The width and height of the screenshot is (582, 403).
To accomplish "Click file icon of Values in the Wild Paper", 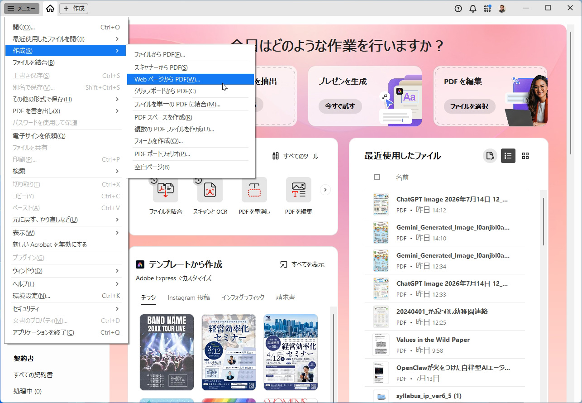I will pyautogui.click(x=381, y=345).
